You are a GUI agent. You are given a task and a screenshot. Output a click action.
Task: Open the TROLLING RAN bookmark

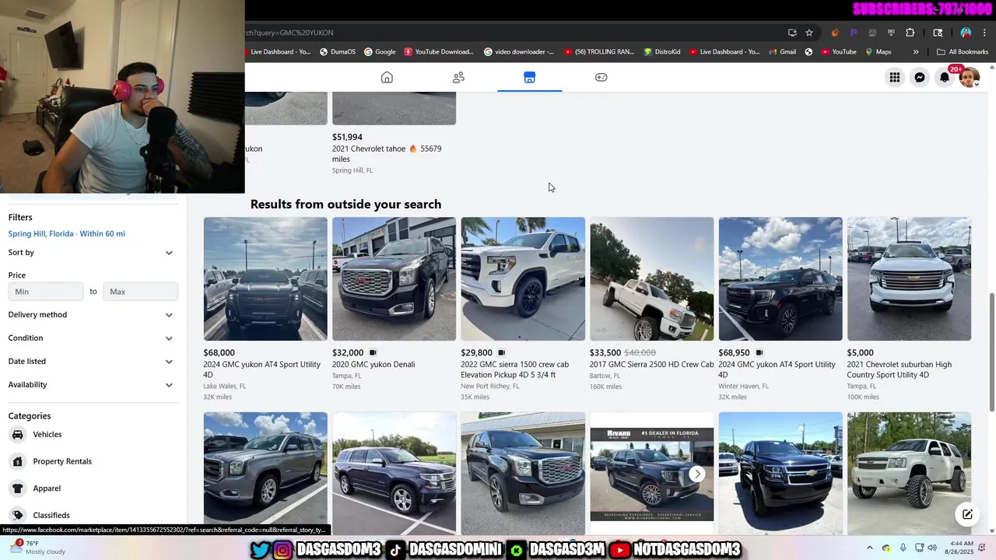[x=598, y=52]
